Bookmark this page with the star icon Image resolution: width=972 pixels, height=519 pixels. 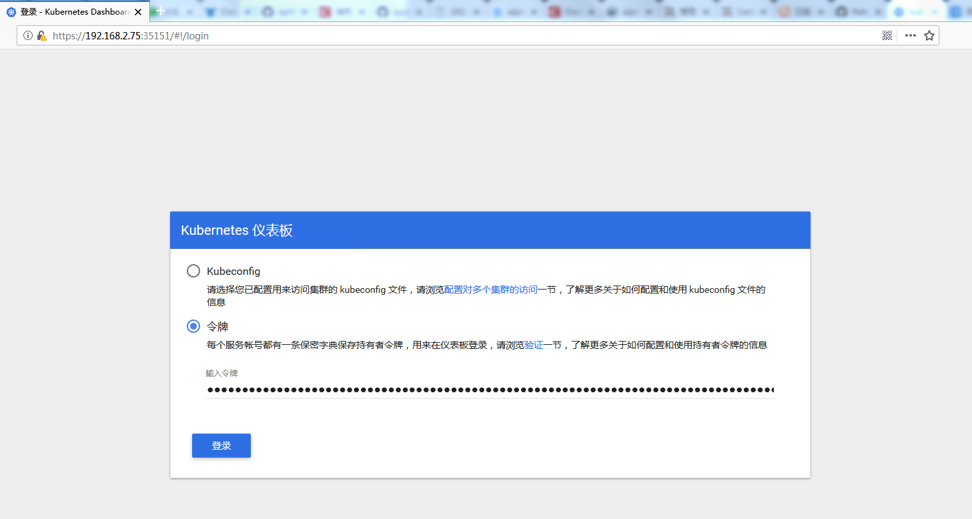(929, 36)
